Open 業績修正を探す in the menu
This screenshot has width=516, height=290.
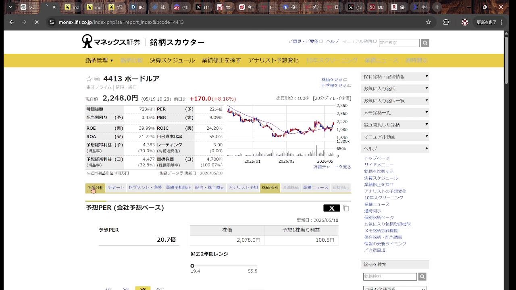[x=221, y=60]
